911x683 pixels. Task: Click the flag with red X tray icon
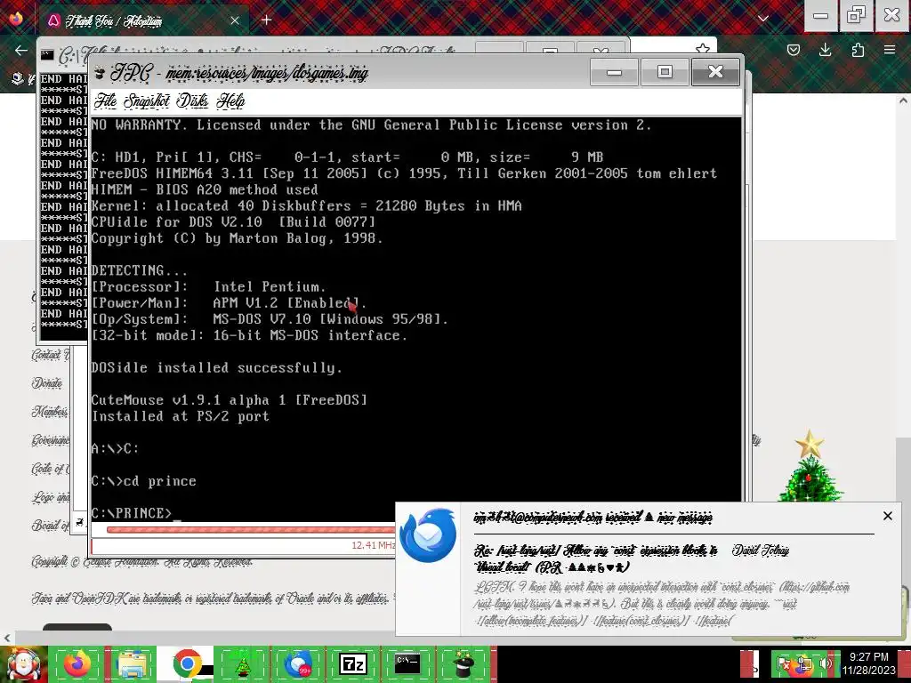pos(783,663)
